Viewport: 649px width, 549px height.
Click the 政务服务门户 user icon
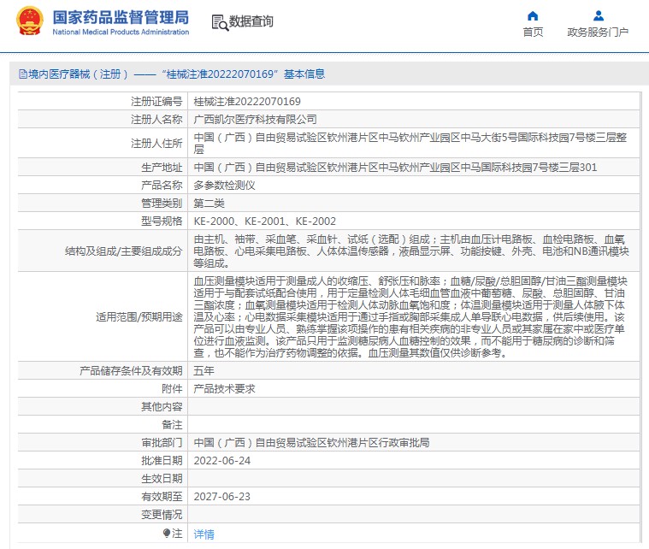pos(598,15)
